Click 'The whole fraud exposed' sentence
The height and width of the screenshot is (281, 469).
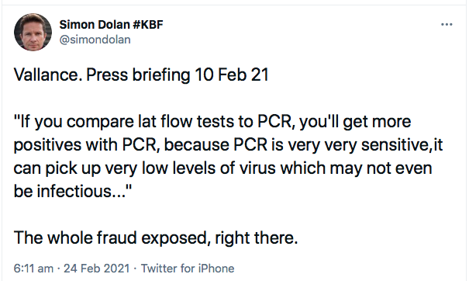tap(110, 238)
